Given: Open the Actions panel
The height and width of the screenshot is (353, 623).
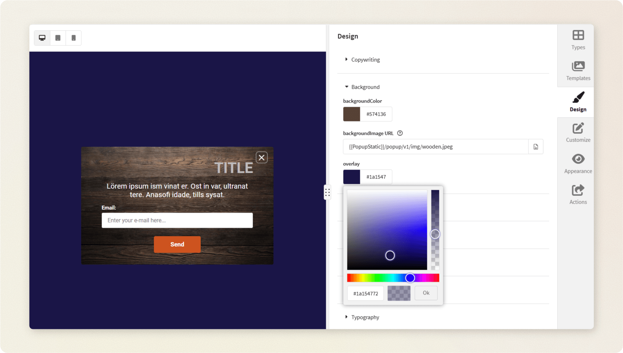Looking at the screenshot, I should (578, 194).
